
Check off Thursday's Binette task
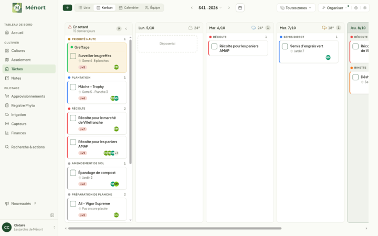click(355, 77)
